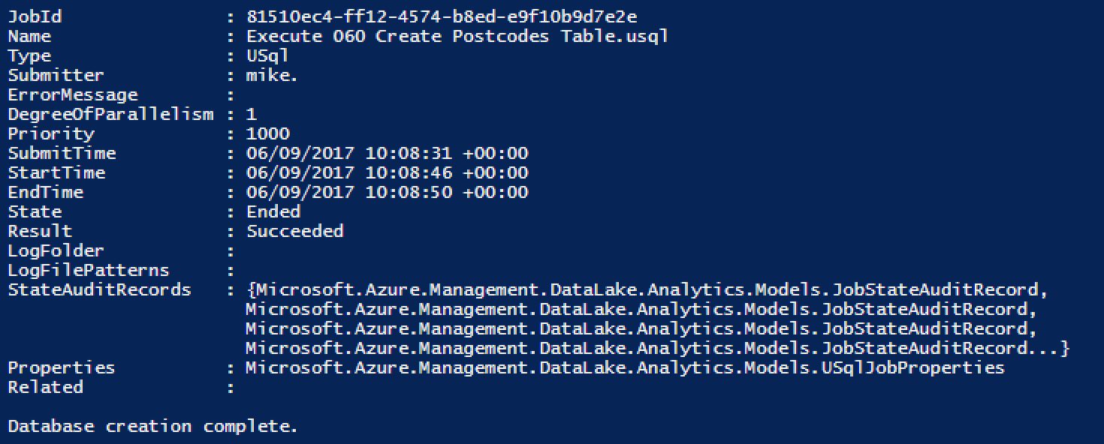1104x444 pixels.
Task: Click the State value Ended
Action: (x=273, y=212)
